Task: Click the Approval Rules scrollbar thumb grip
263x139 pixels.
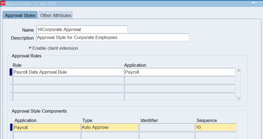Action: click(x=239, y=84)
